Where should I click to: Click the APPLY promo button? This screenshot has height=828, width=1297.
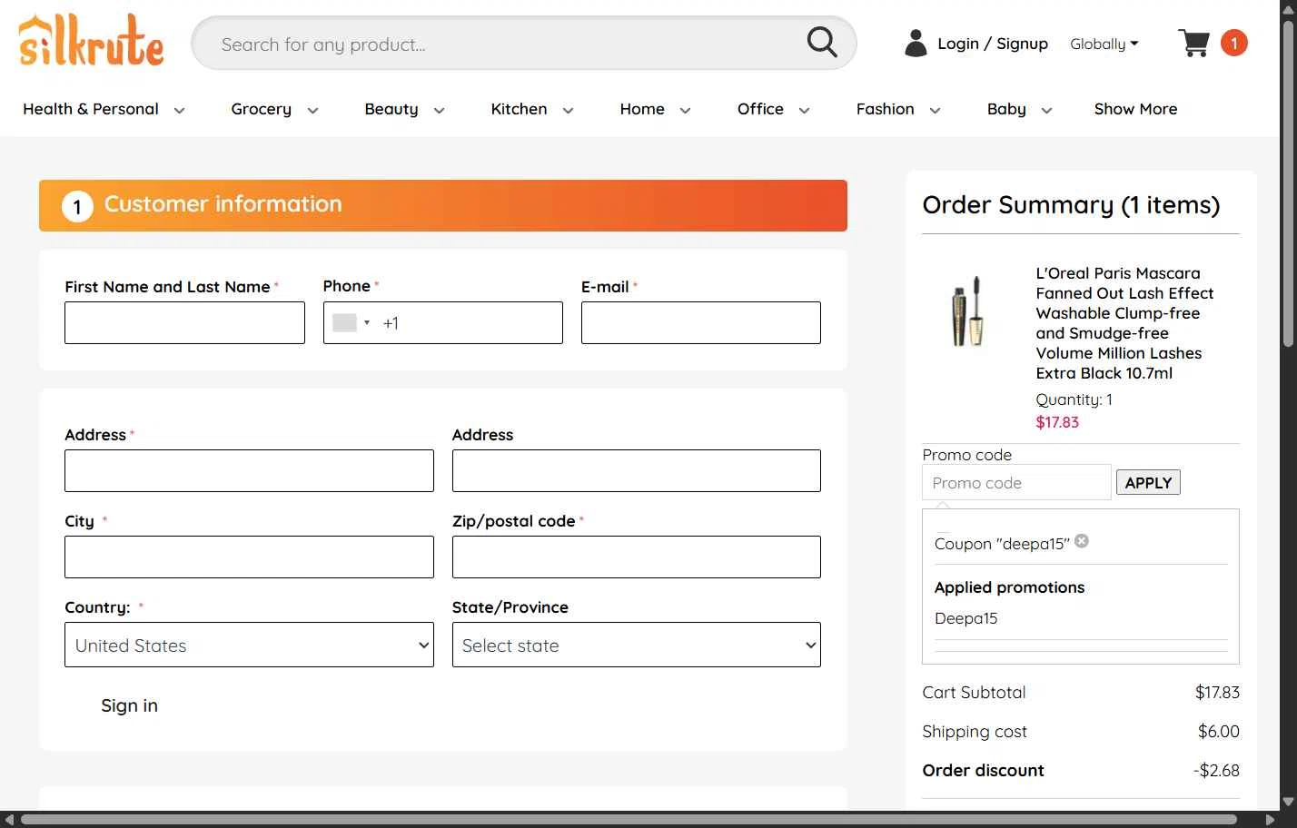coord(1148,483)
